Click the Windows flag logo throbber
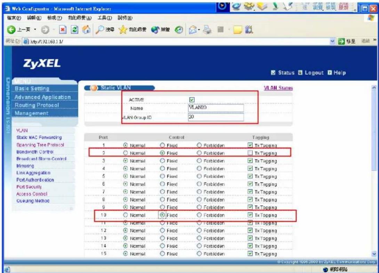Screen dimensions: 379x273 tap(371, 18)
